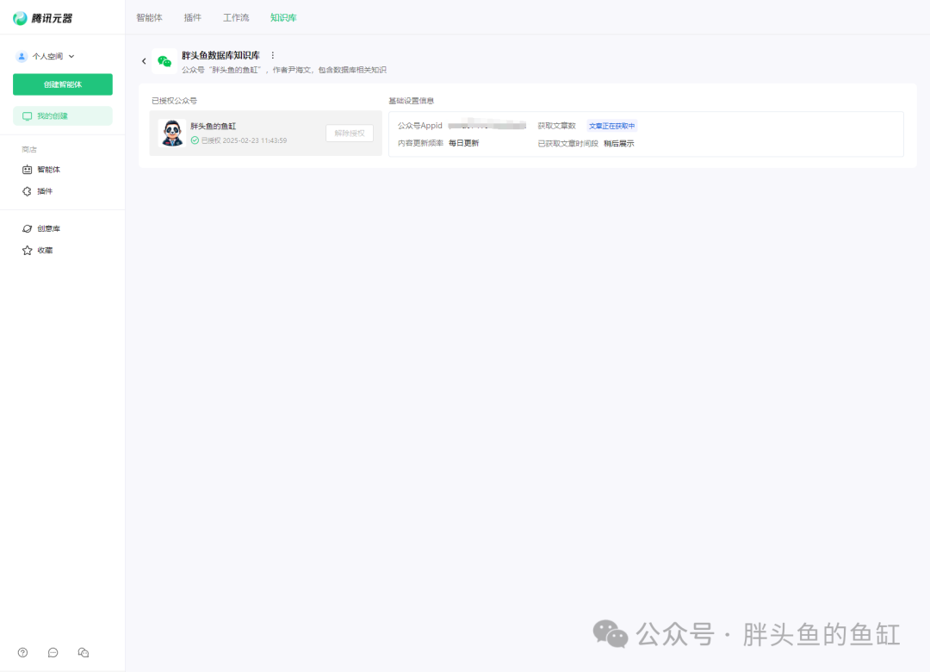Click the feedback chat bubble icon
The width and height of the screenshot is (930, 672).
coord(53,652)
